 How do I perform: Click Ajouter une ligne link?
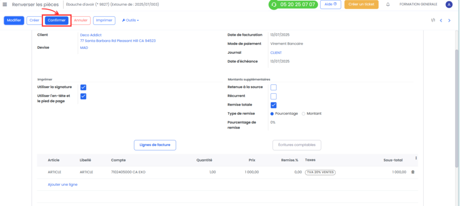pyautogui.click(x=63, y=184)
